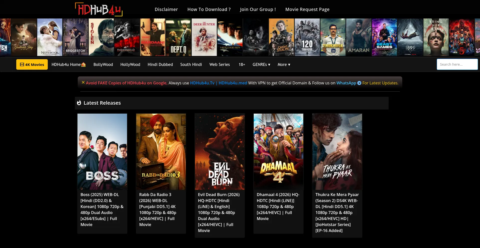Select the Caught Stealing poster in the carousel
480x248 pixels.
(281, 37)
